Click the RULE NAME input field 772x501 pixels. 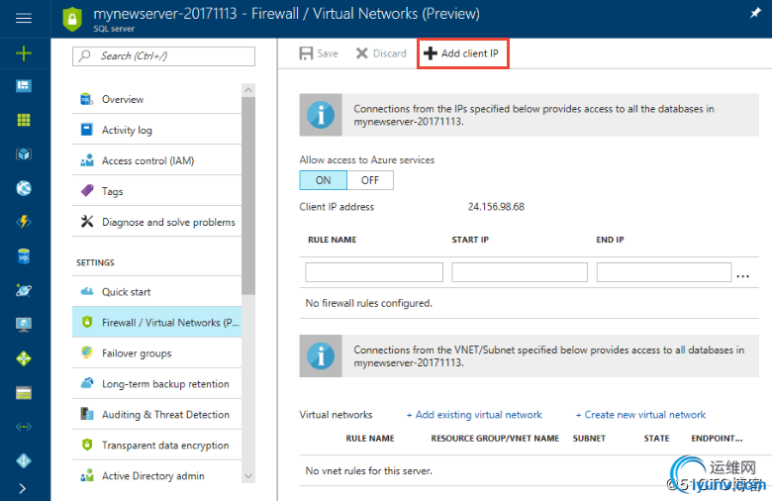[374, 272]
